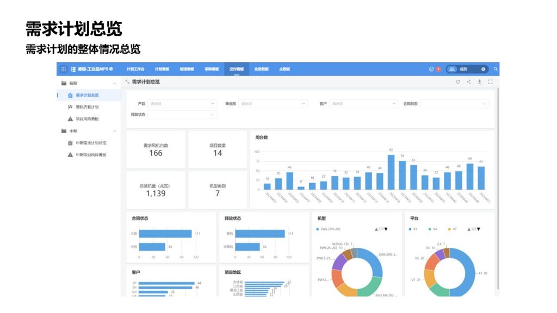Switch to the 主数据 tab
Screen dimensions: 557x313
[284, 69]
